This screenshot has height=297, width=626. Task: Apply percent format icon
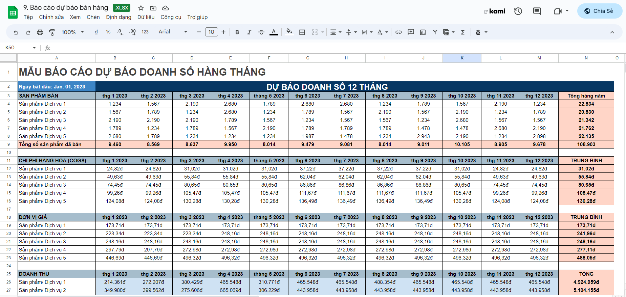(x=108, y=32)
